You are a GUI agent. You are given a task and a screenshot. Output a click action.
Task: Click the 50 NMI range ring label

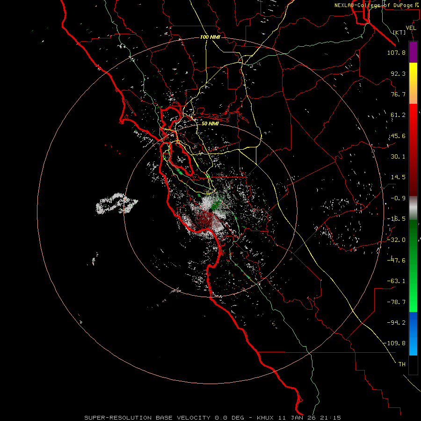pos(210,124)
